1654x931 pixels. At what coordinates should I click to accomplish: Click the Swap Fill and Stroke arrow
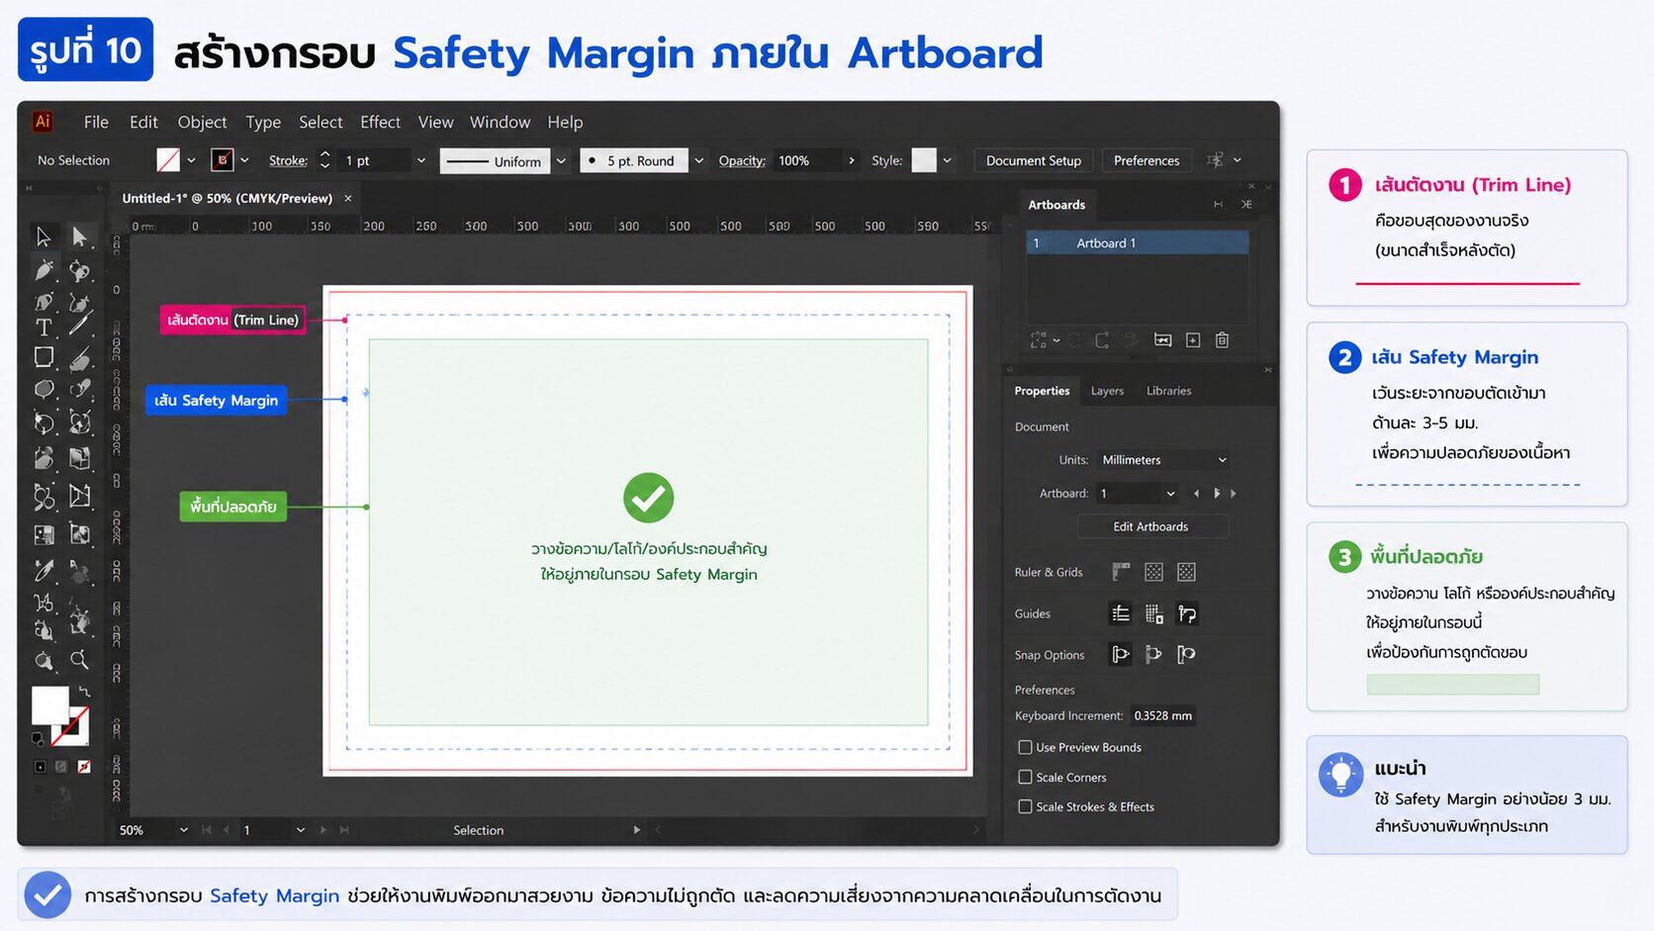tap(84, 692)
